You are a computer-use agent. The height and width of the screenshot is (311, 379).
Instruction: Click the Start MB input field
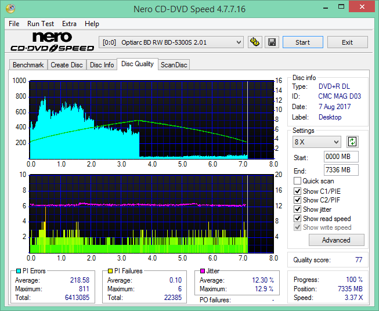pos(341,157)
